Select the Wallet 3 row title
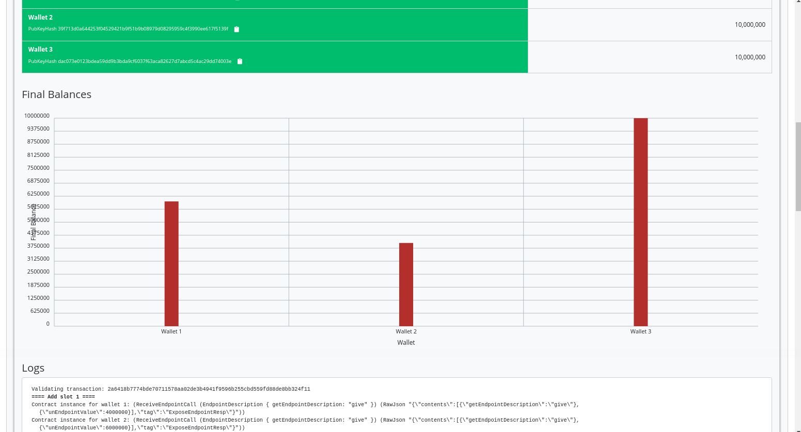This screenshot has height=432, width=801. coord(40,50)
